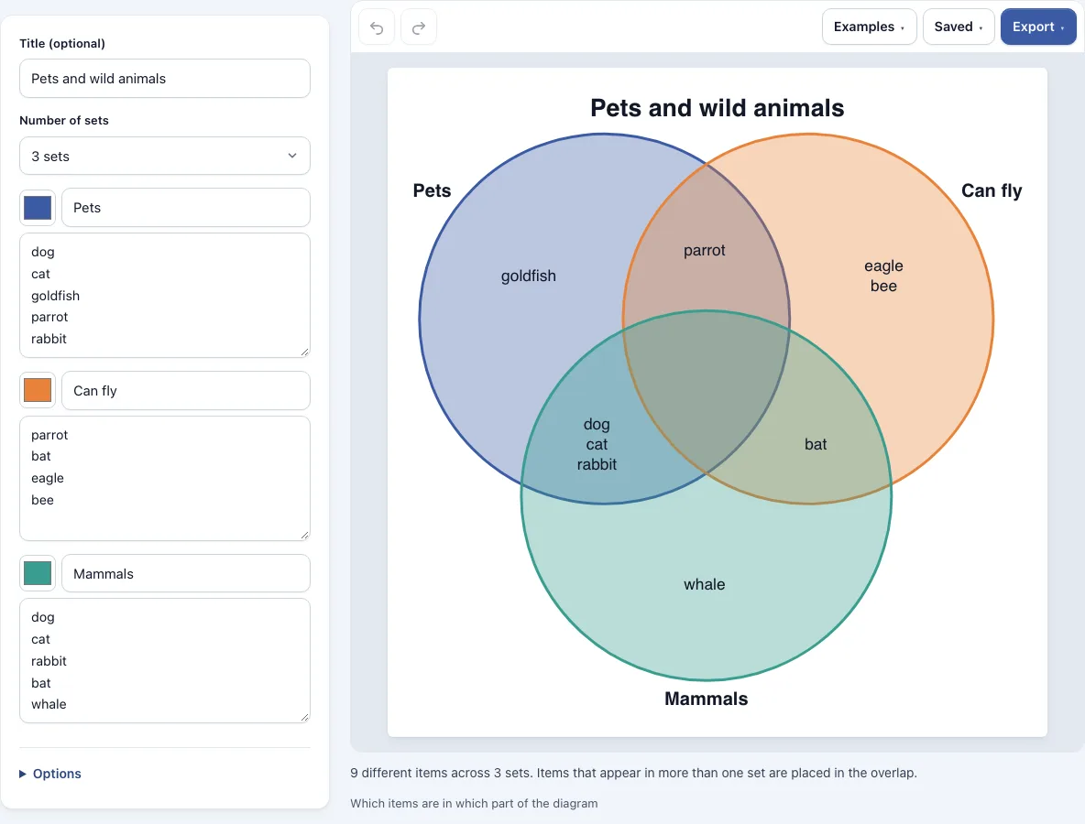
Task: Grab the resize handle of Can fly items textarea
Action: (304, 535)
